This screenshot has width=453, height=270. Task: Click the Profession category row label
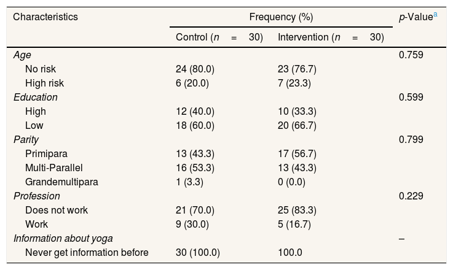click(x=37, y=196)
